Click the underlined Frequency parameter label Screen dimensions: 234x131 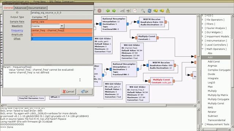[17, 30]
